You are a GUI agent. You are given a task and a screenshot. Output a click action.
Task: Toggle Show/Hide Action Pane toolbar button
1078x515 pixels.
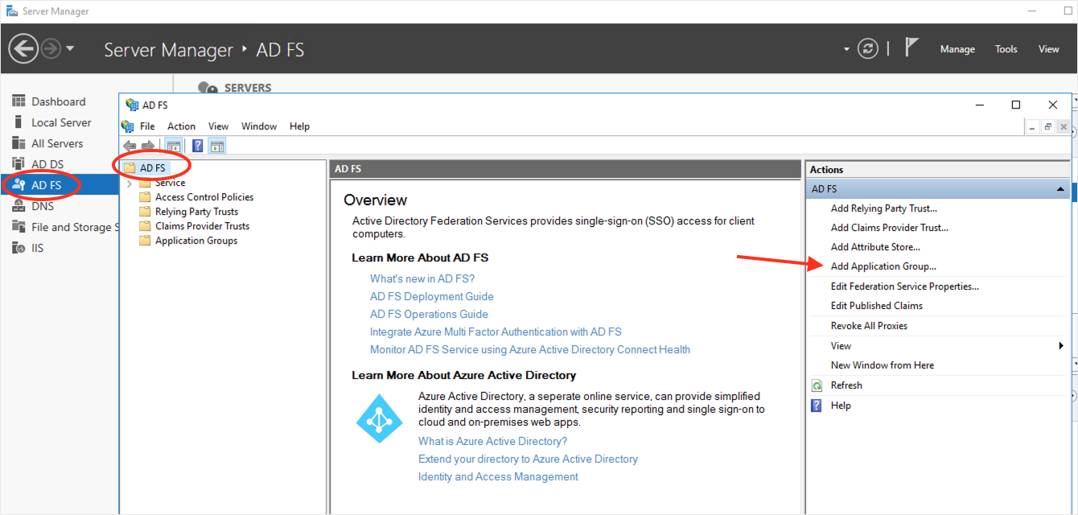(x=217, y=146)
